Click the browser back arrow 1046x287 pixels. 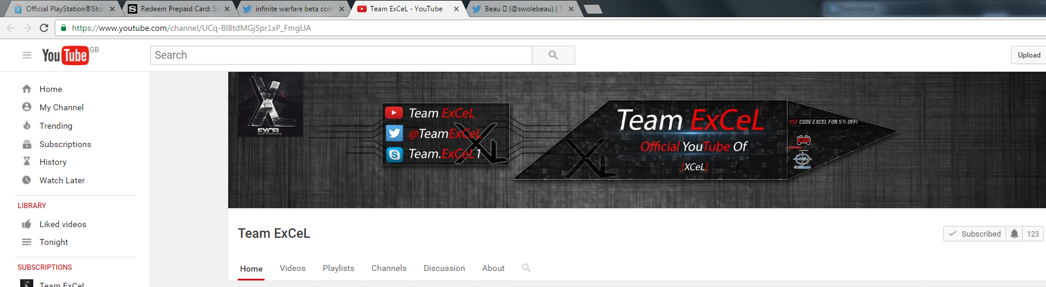coord(11,28)
